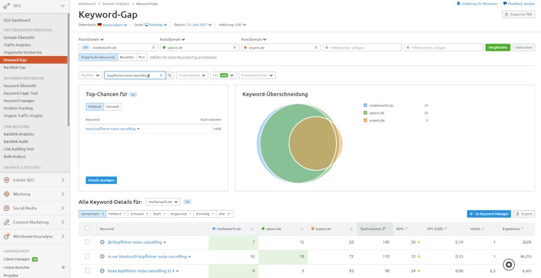Select PLA keyword type
Image resolution: width=541 pixels, height=278 pixels.
click(141, 57)
